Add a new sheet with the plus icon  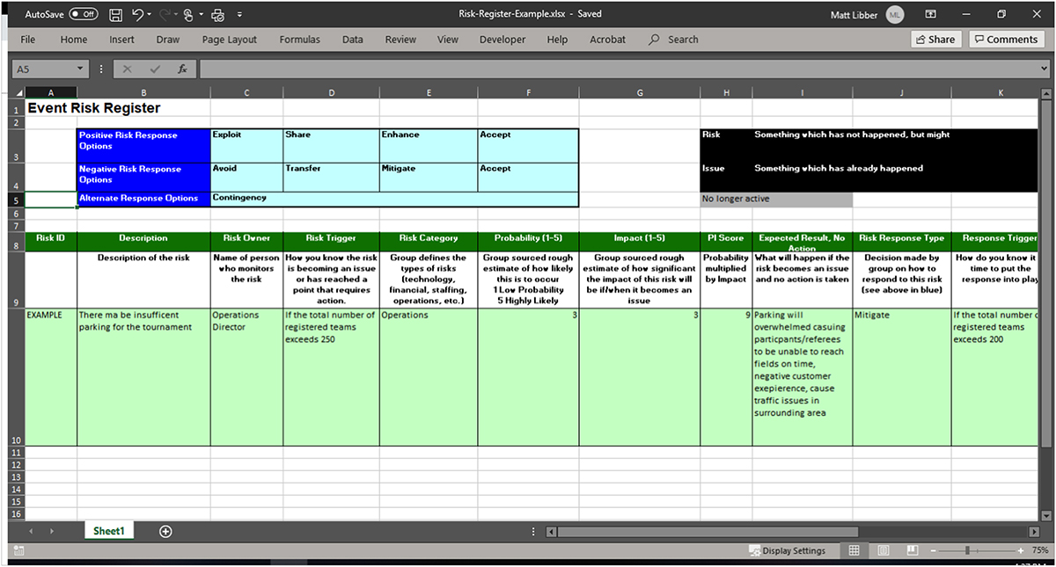point(165,531)
